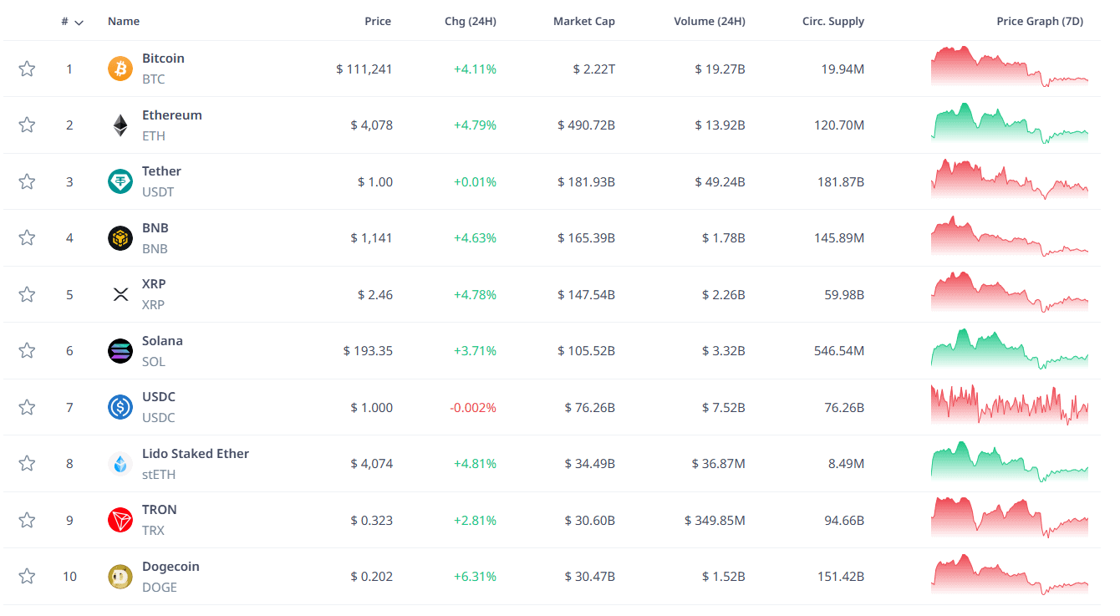The height and width of the screenshot is (616, 1120).
Task: Open the XRP coin name link
Action: pos(154,284)
